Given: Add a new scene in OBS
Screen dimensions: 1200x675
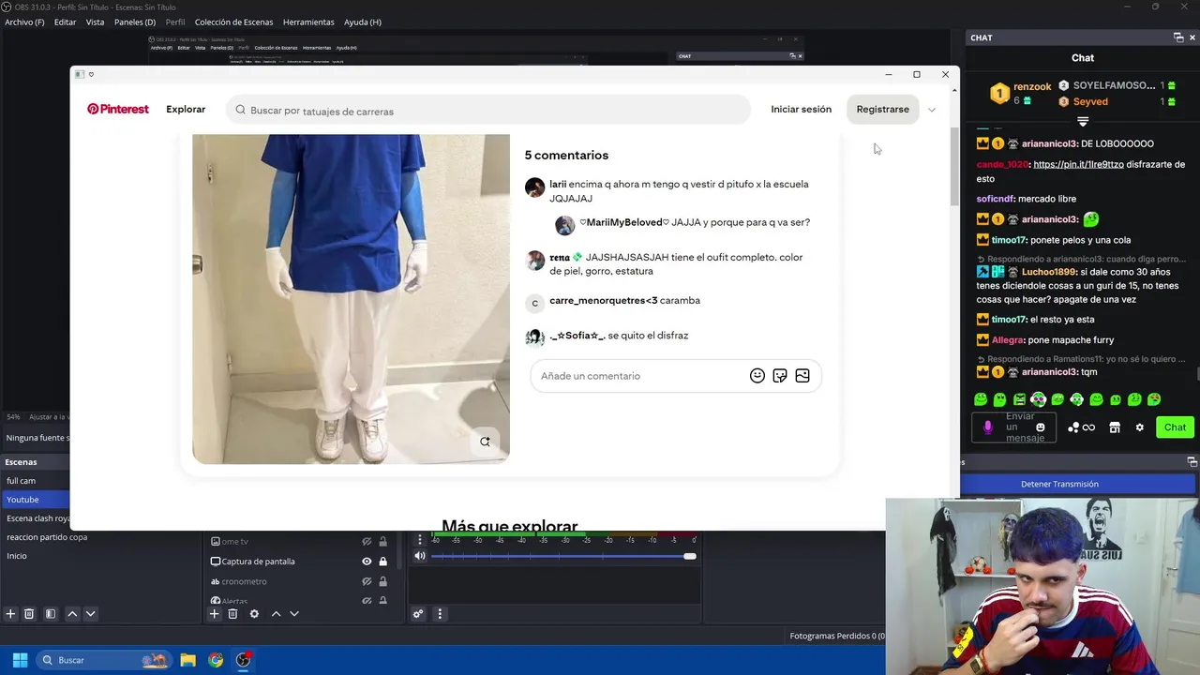Looking at the screenshot, I should click(x=10, y=614).
